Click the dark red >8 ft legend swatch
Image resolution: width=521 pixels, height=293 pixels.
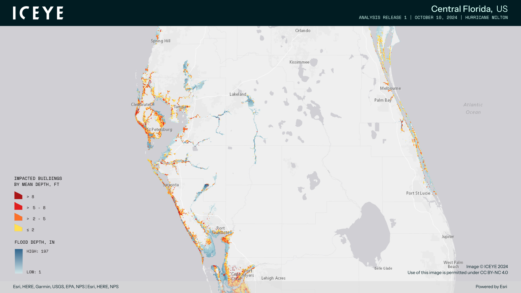point(18,196)
